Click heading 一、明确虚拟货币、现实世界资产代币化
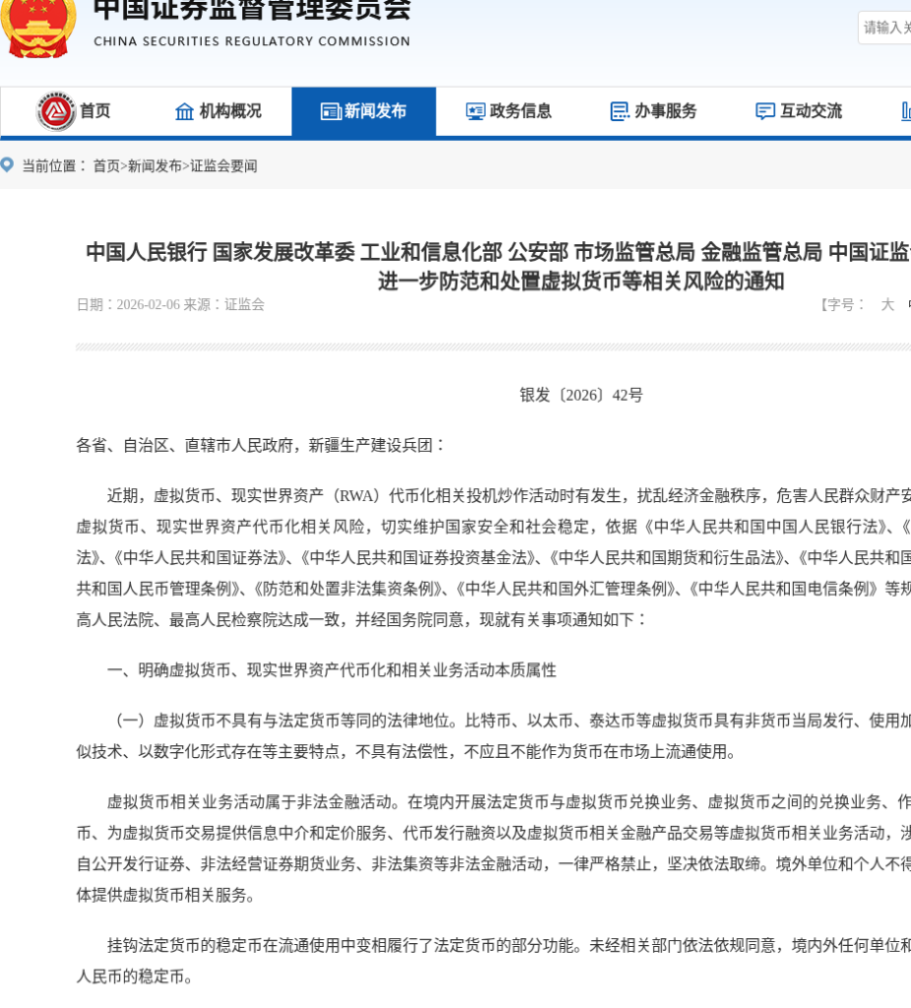Screen dimensions: 911x1008 [332, 670]
